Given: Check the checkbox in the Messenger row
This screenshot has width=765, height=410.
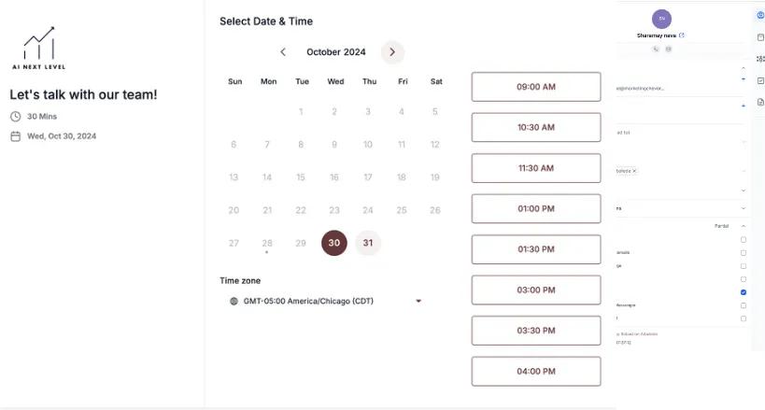Looking at the screenshot, I should (743, 305).
